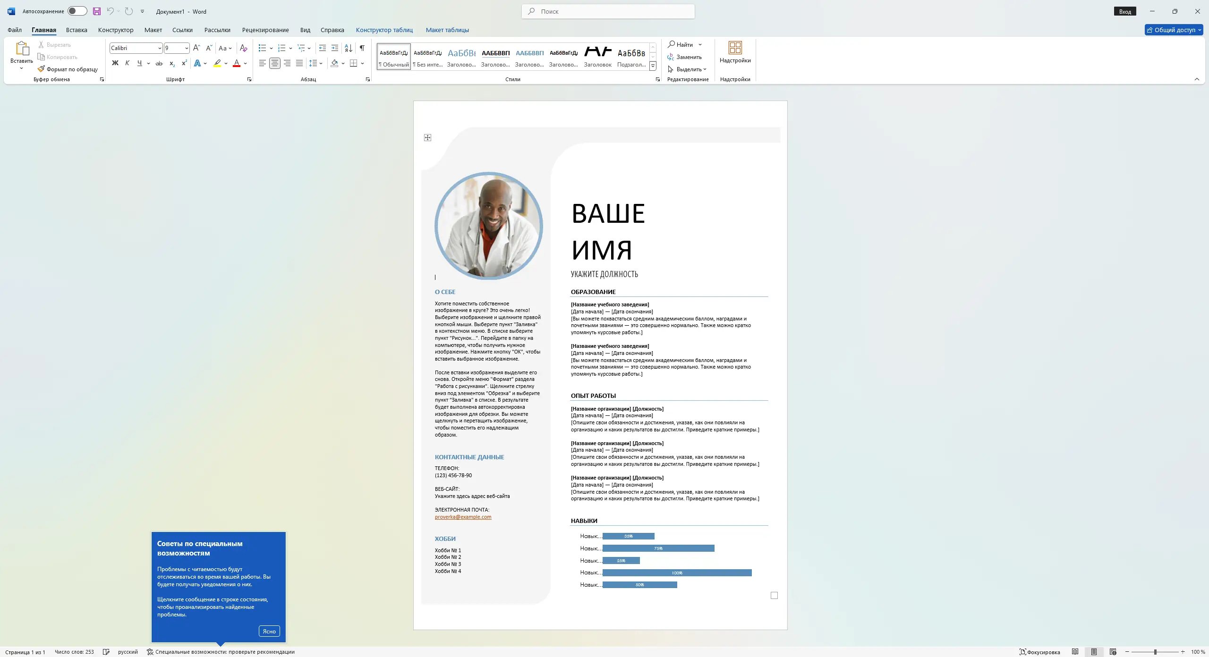Switch to Фокусировка focus mode
1209x657 pixels.
(x=1039, y=652)
